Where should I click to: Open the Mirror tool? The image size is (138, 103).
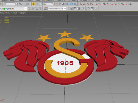[x=68, y=4]
